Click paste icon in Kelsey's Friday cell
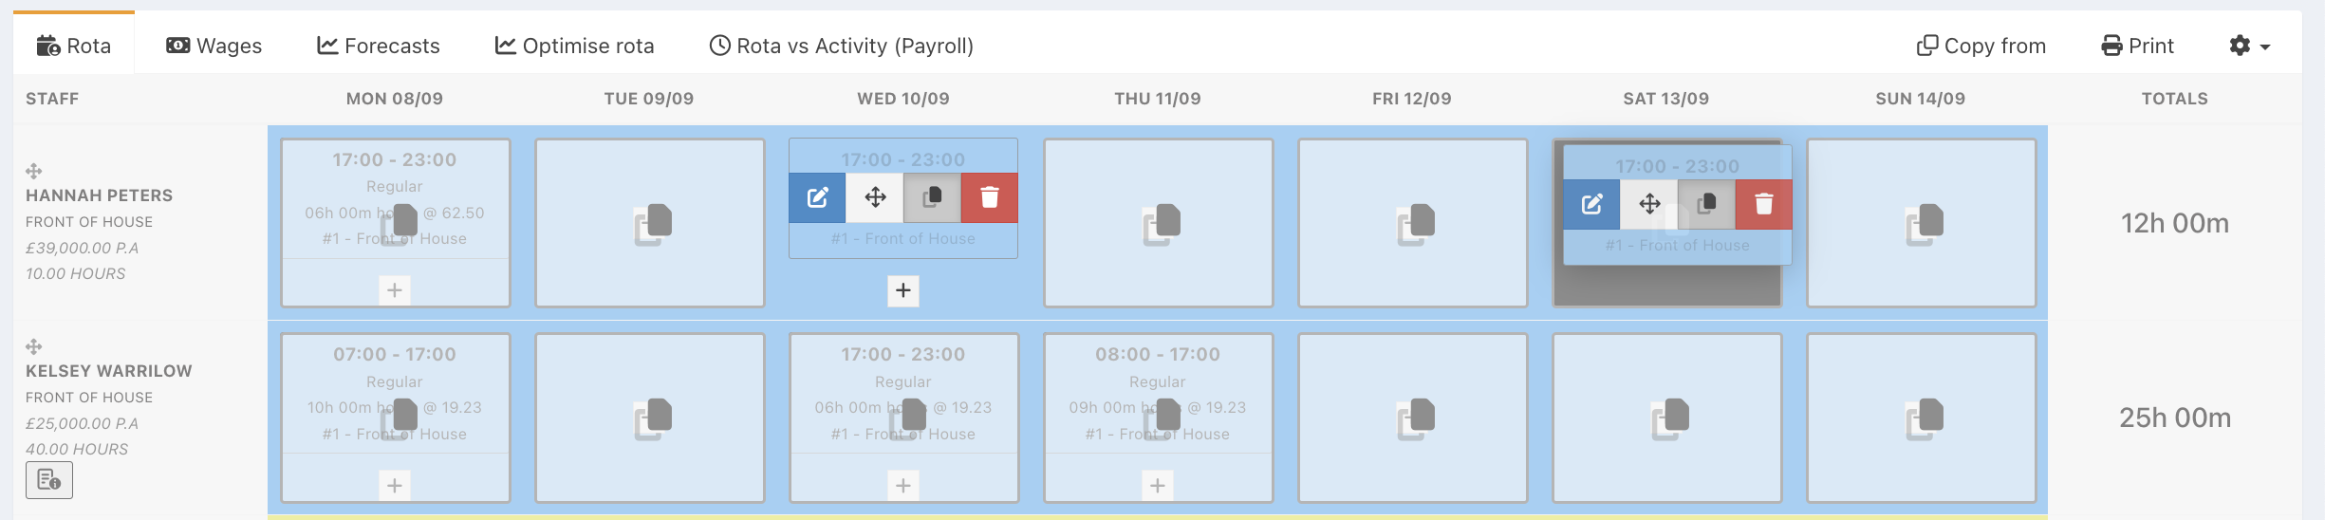2325x520 pixels. pos(1416,419)
